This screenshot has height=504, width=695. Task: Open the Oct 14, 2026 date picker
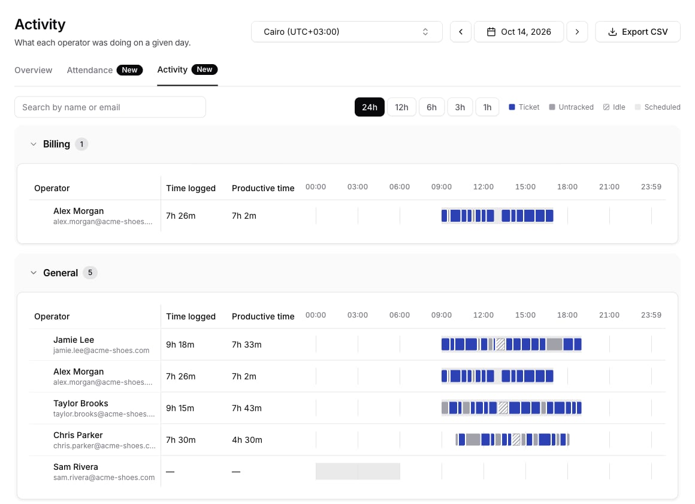point(519,32)
